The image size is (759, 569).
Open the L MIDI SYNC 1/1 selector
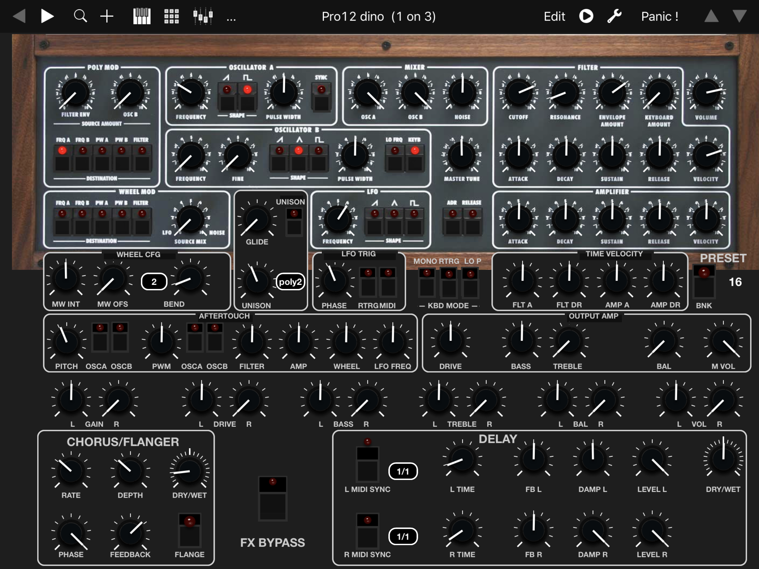[x=403, y=471]
